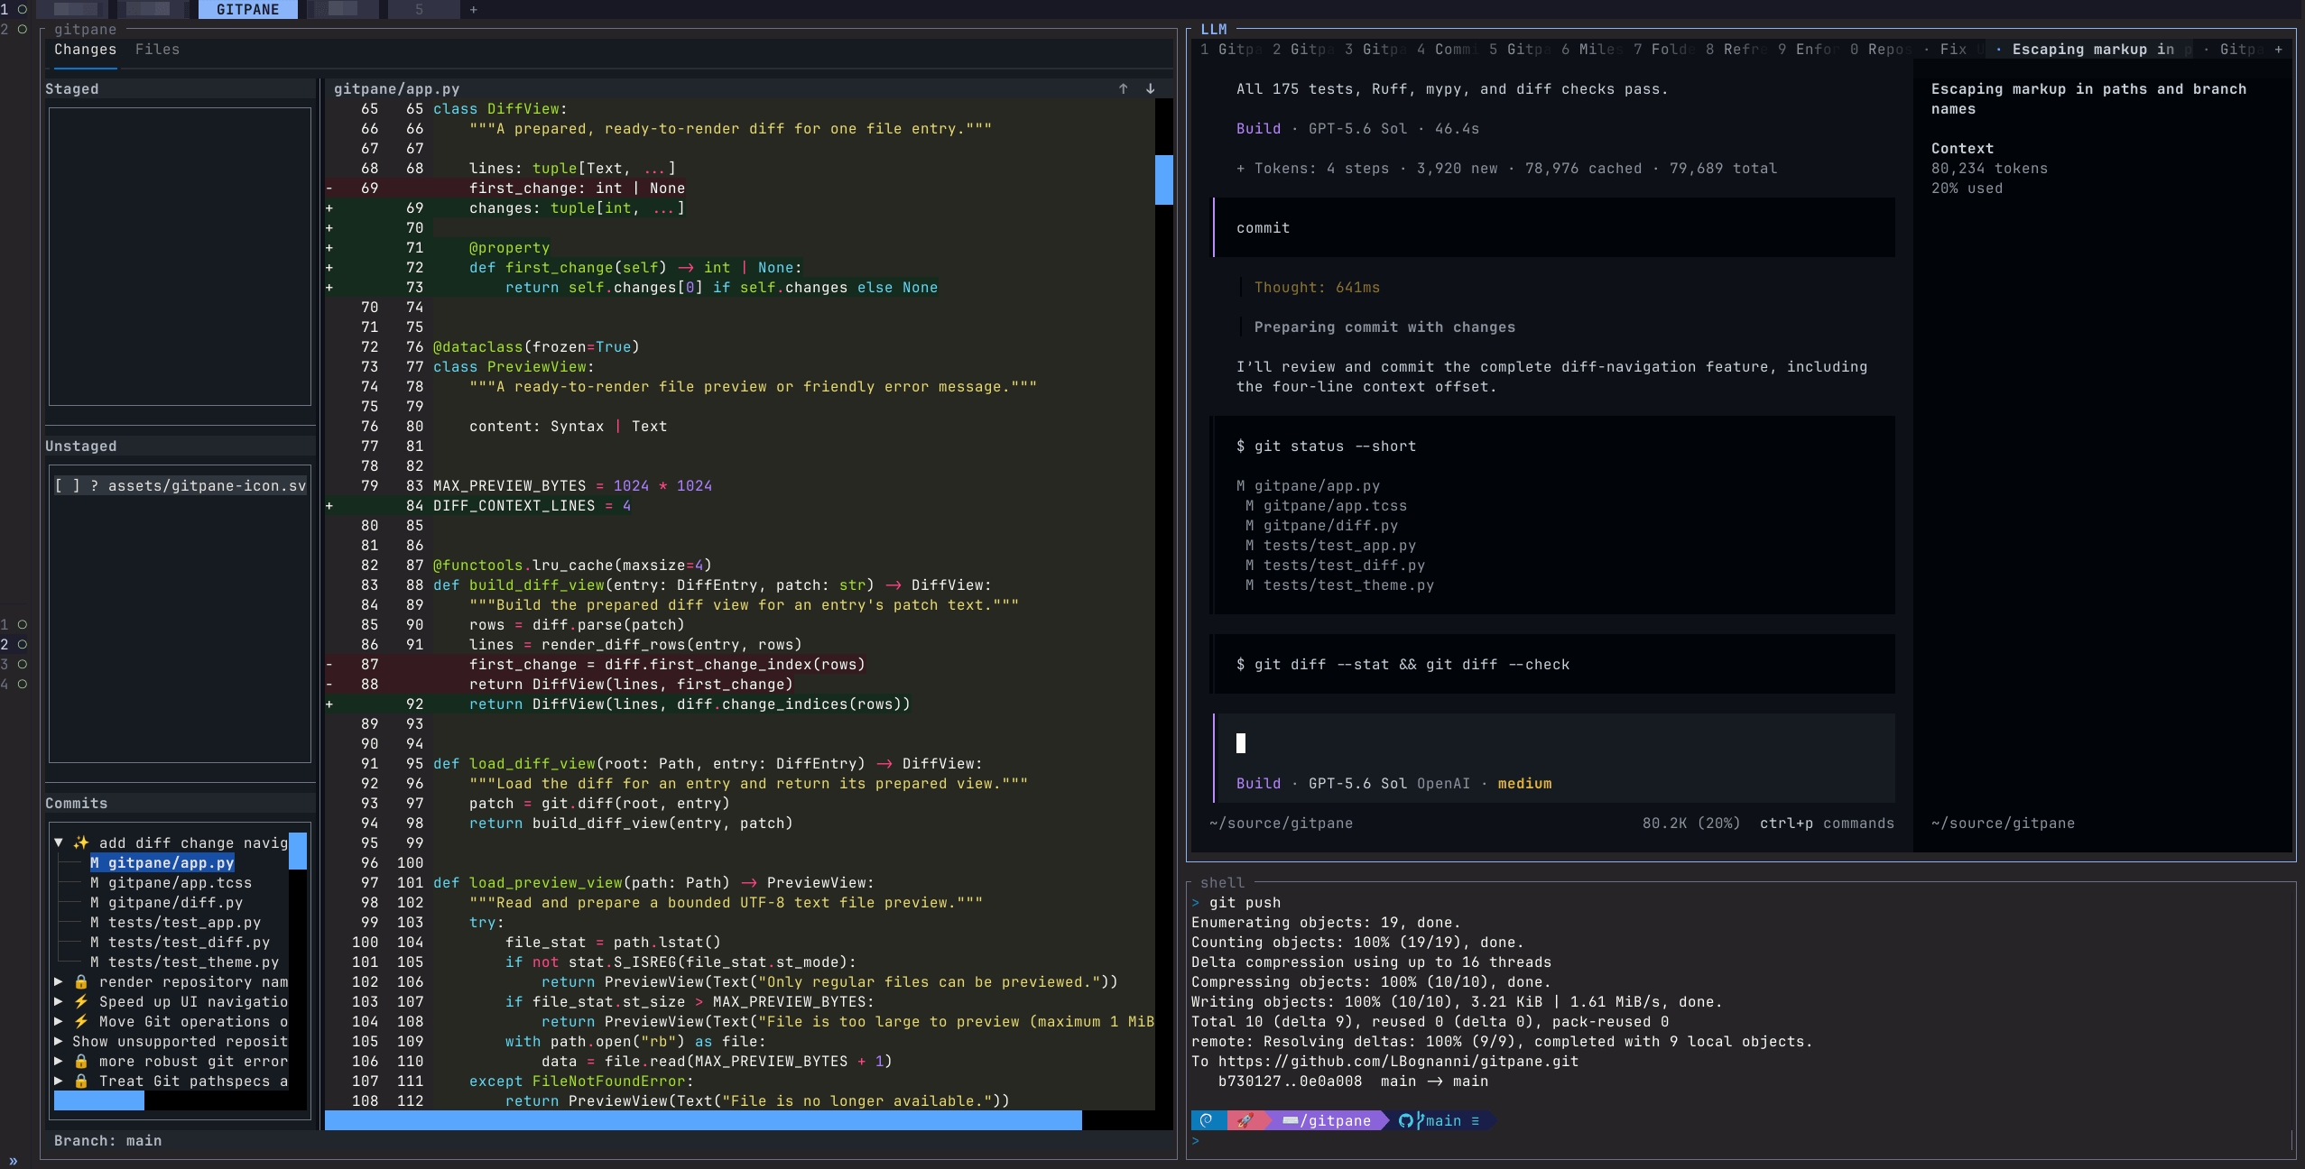Open LLM session tab '8 Refr'
Image resolution: width=2305 pixels, height=1169 pixels.
(x=1736, y=49)
